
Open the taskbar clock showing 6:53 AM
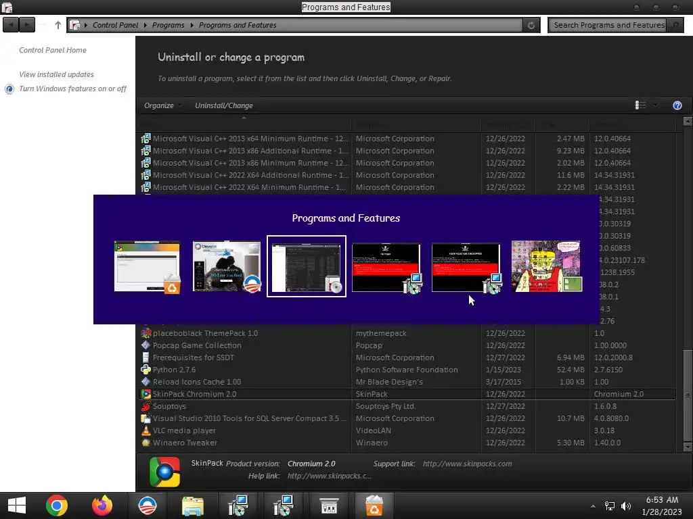662,505
